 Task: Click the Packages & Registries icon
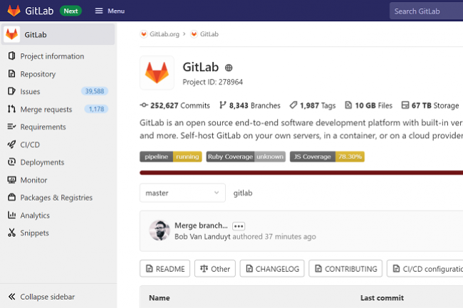(11, 197)
